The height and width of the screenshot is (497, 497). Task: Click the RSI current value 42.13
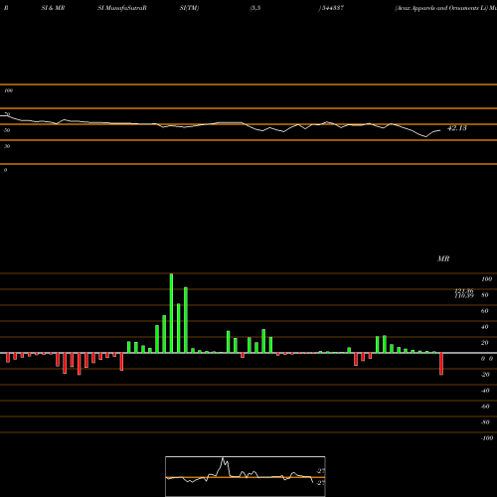(457, 128)
